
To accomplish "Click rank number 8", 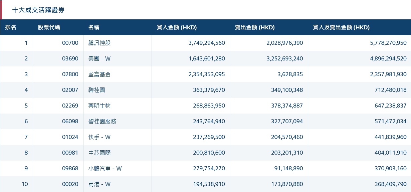I will (26, 153).
